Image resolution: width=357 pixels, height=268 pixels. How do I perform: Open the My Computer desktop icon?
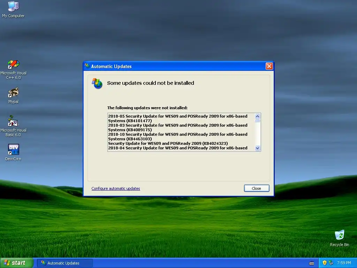(x=13, y=9)
